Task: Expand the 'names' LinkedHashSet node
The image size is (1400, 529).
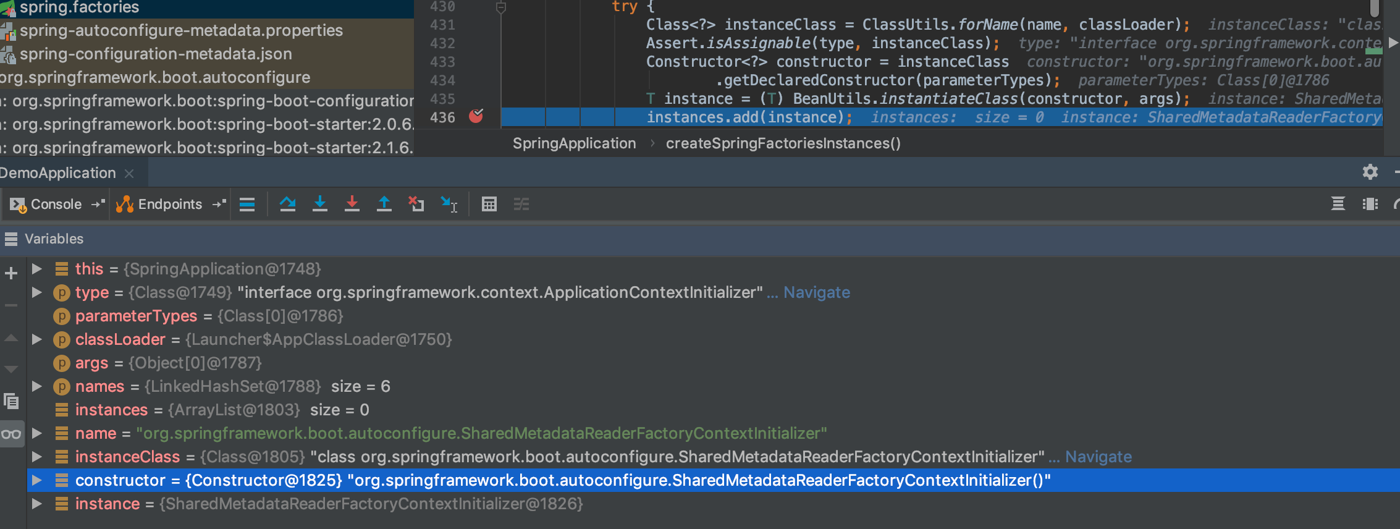Action: tap(36, 386)
